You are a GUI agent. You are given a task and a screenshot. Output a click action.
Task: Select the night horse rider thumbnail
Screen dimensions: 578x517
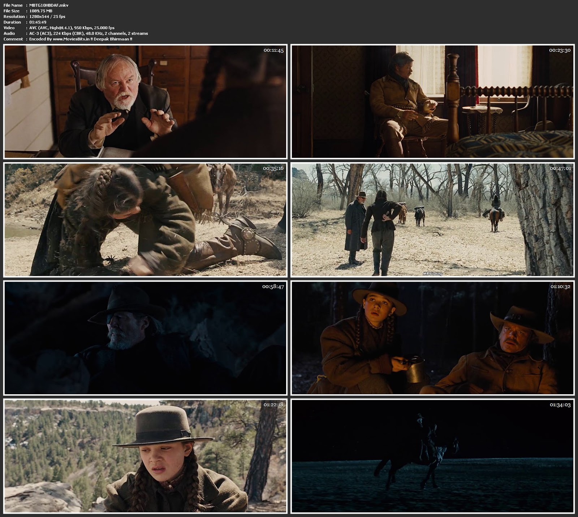click(432, 456)
